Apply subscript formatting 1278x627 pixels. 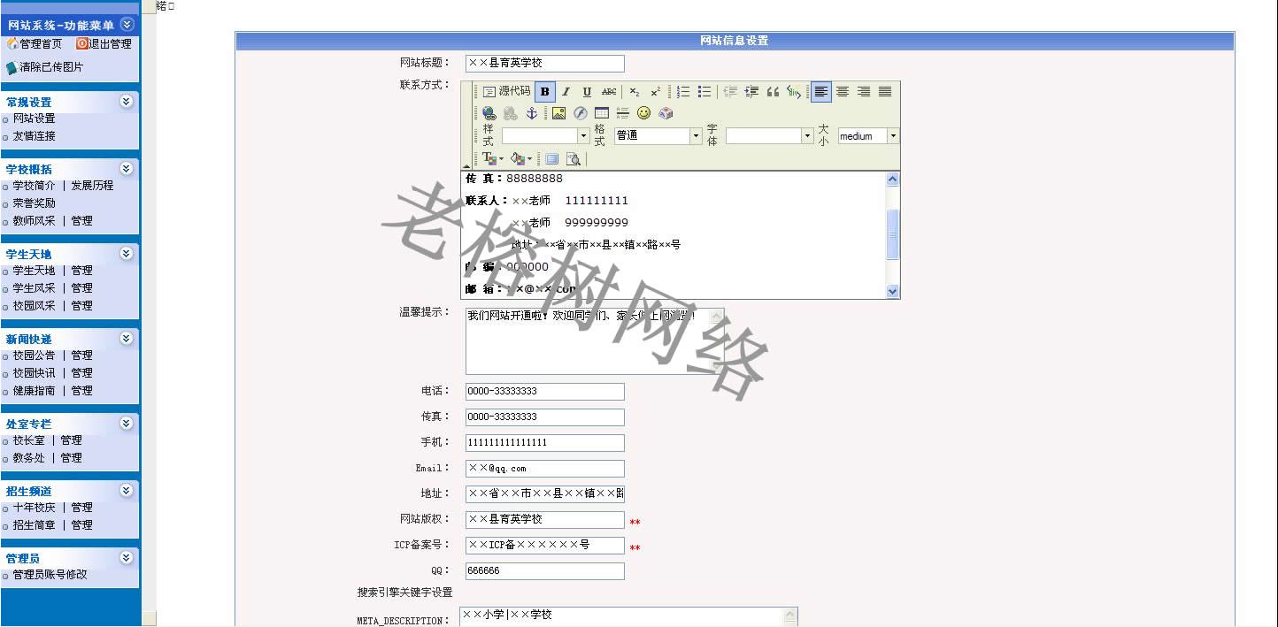click(635, 91)
